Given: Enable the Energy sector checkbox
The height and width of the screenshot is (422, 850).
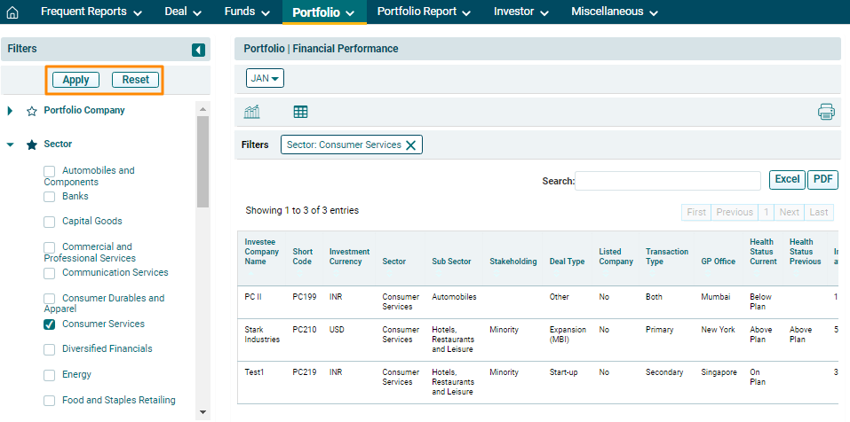Looking at the screenshot, I should click(x=50, y=375).
